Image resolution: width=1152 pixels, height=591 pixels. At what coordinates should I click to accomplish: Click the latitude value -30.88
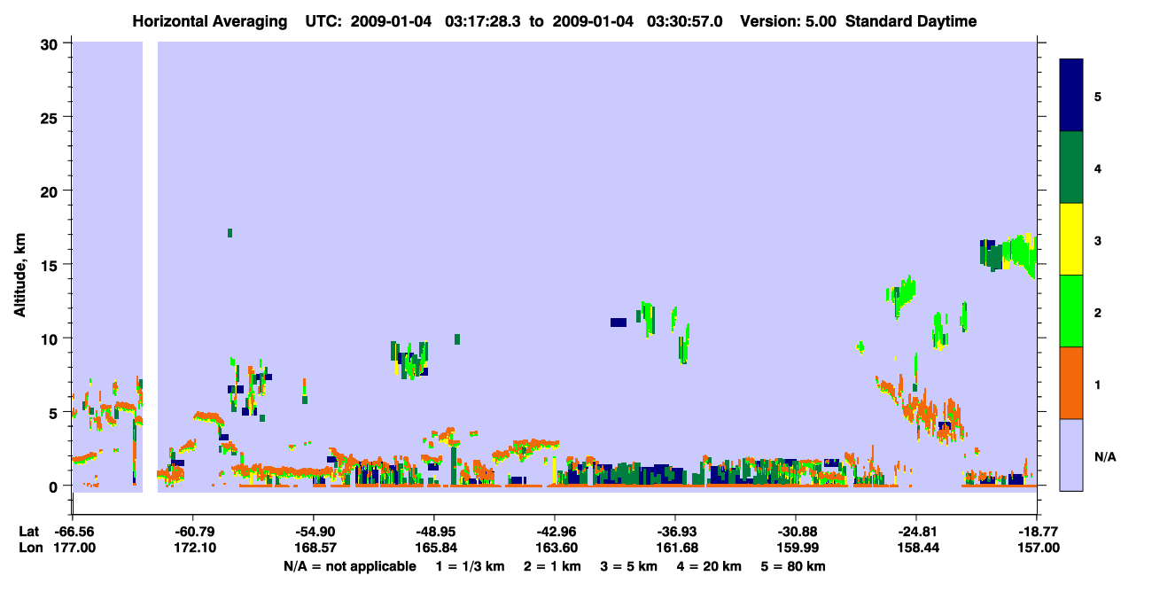pyautogui.click(x=796, y=532)
